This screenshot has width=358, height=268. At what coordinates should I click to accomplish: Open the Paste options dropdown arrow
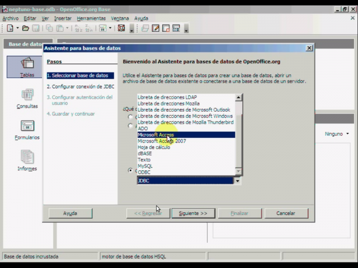click(x=67, y=28)
